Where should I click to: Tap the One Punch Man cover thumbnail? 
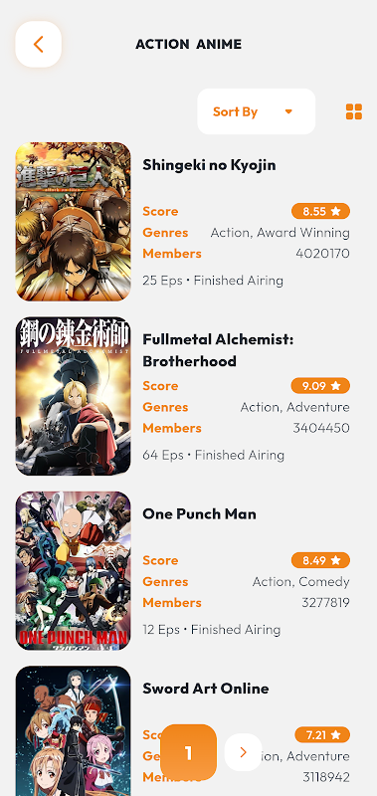(73, 571)
